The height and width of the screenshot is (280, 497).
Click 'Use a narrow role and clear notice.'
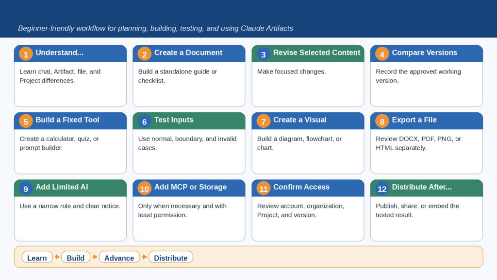tap(70, 206)
